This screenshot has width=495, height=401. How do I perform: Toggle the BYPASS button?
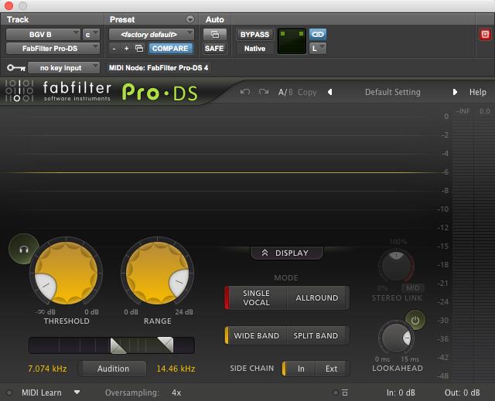click(254, 34)
